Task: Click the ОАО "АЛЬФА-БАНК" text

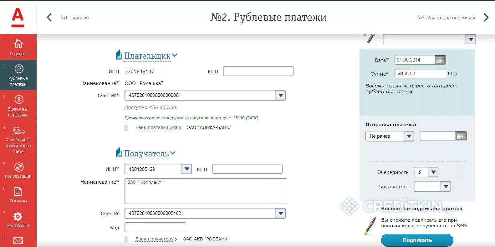Action: (209, 127)
